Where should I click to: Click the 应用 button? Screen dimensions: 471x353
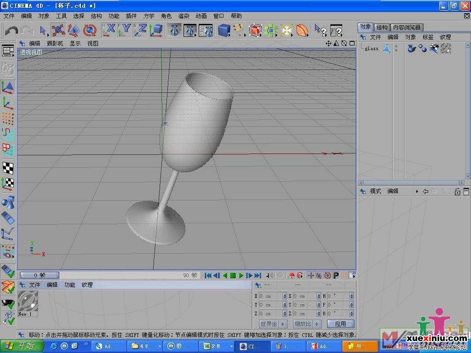click(x=340, y=324)
